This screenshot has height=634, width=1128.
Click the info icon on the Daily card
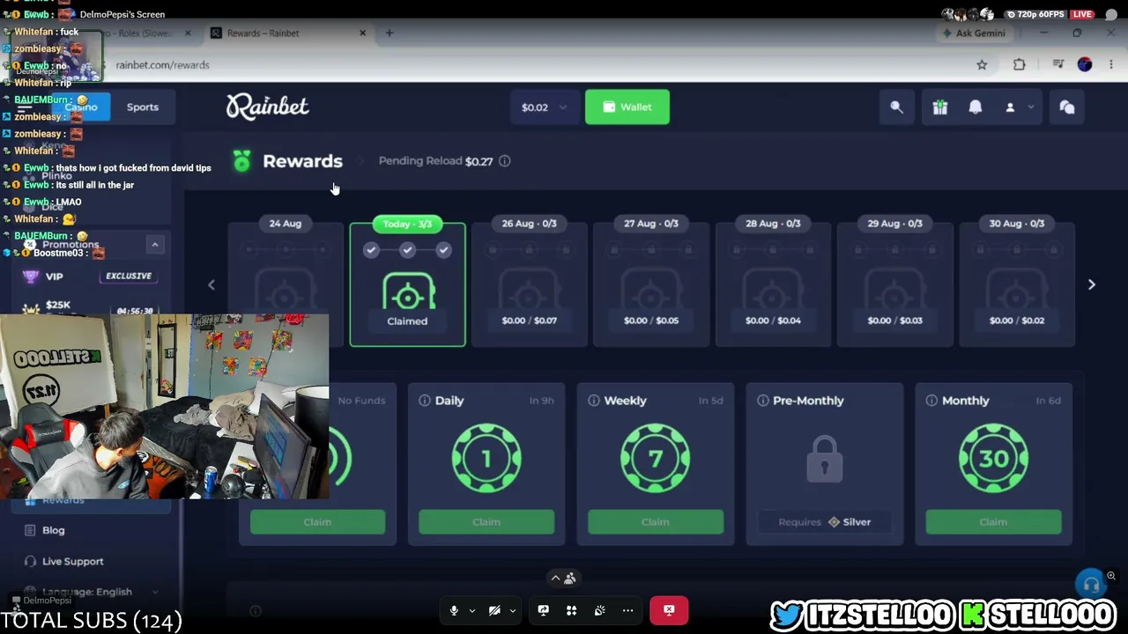click(425, 401)
